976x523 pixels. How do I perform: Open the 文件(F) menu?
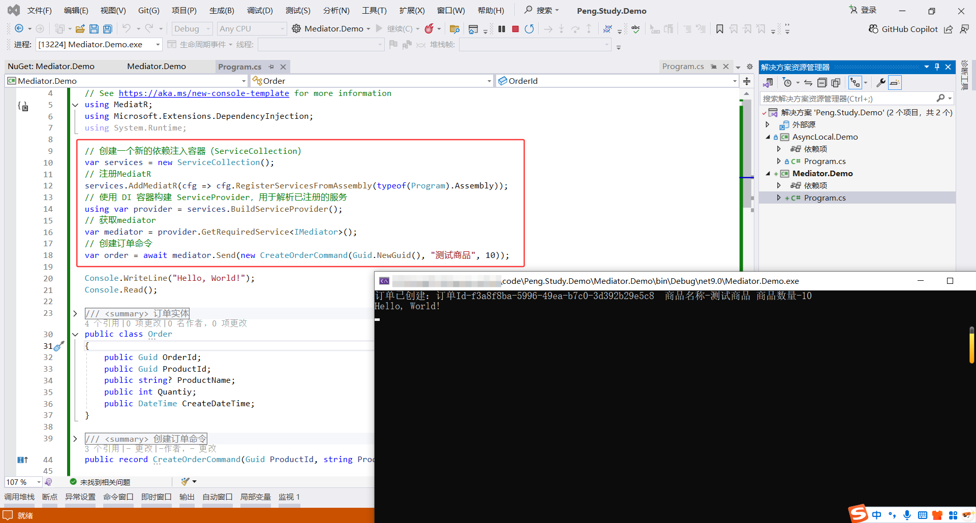pyautogui.click(x=40, y=11)
